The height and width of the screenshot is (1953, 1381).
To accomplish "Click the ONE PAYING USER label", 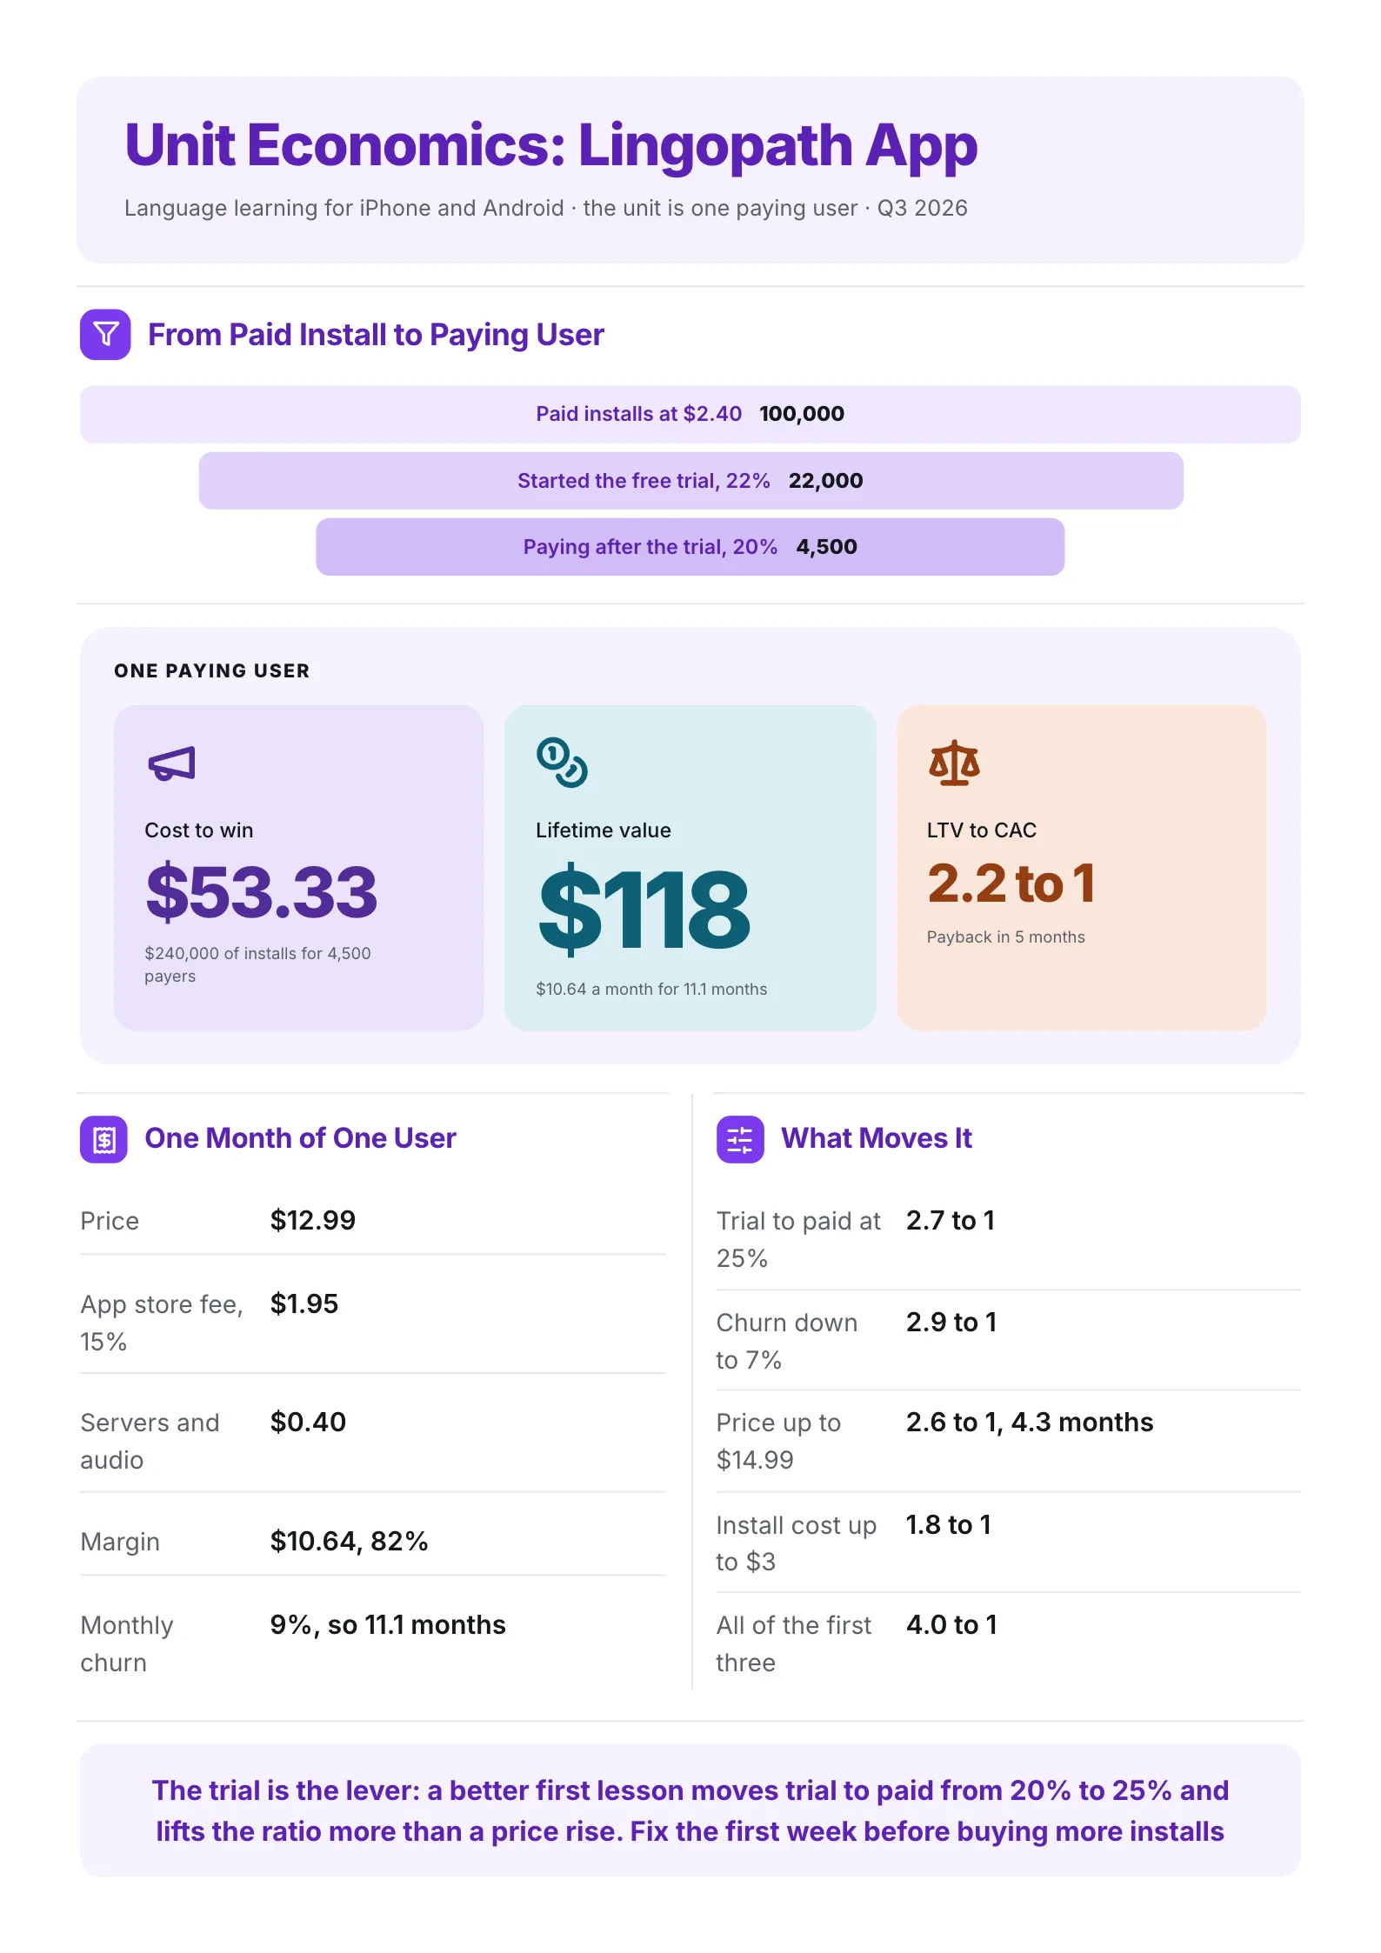I will 212,671.
